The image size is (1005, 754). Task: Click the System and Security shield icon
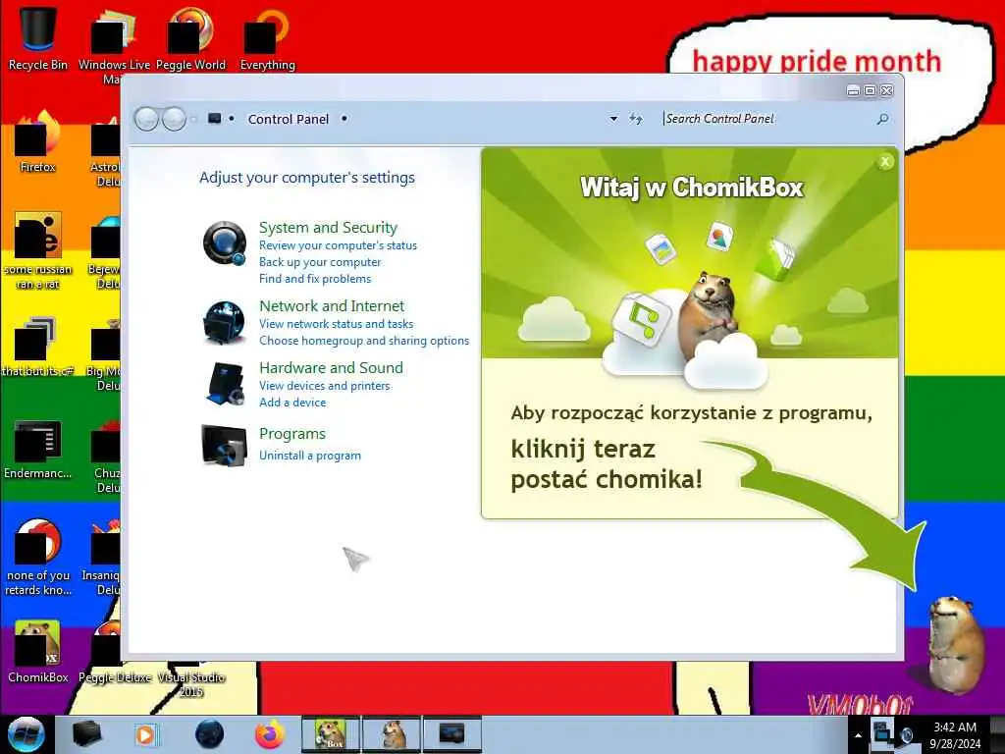click(225, 243)
